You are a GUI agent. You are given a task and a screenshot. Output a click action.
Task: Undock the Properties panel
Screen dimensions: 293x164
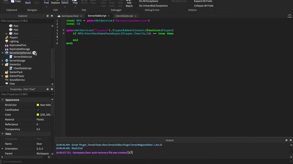[x=48, y=89]
